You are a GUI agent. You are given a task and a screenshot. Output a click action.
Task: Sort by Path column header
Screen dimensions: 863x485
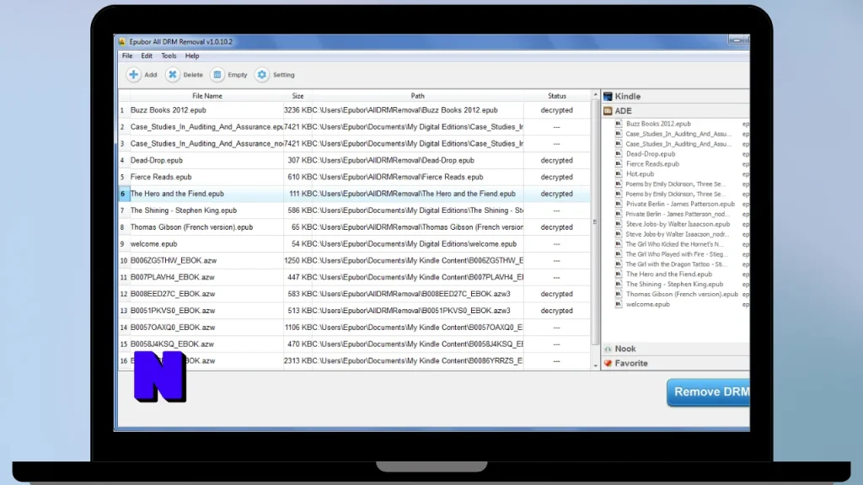[418, 96]
